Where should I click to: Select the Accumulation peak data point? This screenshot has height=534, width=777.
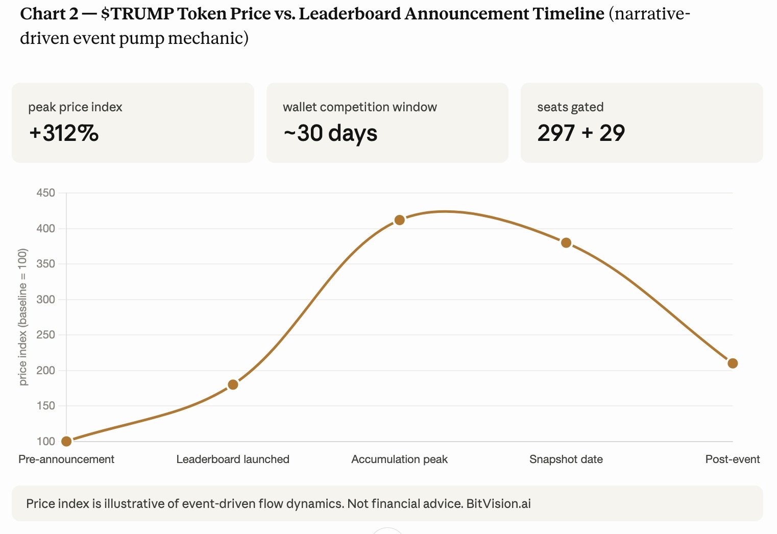pos(400,220)
